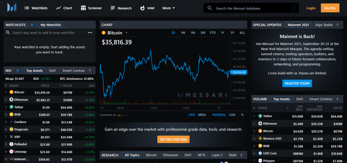
Task: Expand more ROI category tabs with chevron
Action: 90,70
